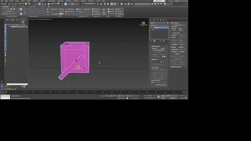The height and width of the screenshot is (141, 251).
Task: Select the Off preview selection radio
Action: click(152, 83)
